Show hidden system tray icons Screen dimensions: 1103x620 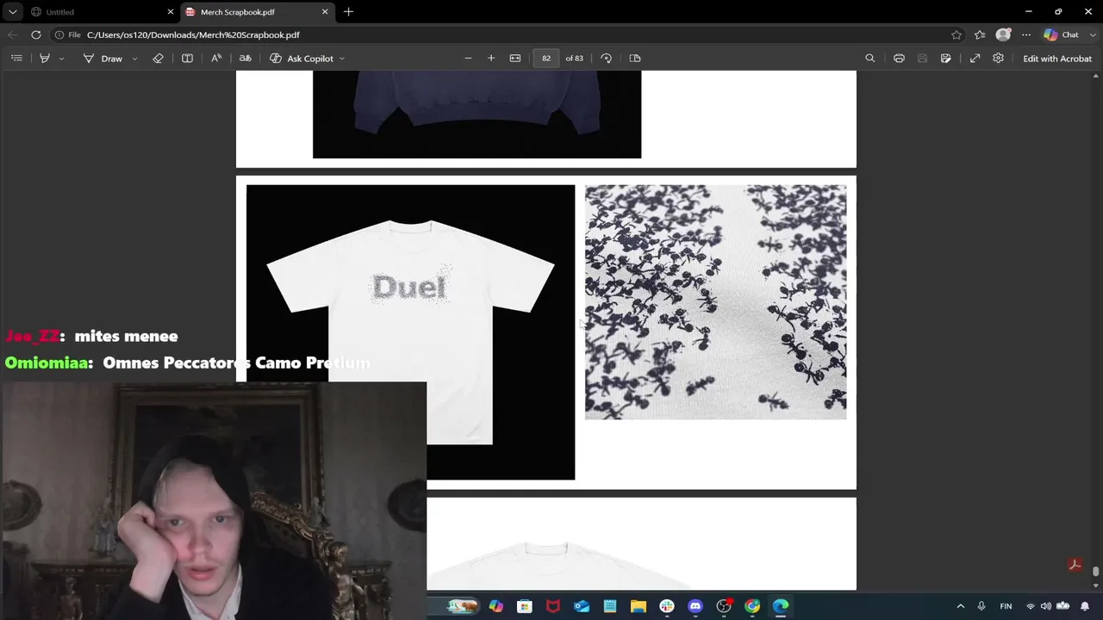[x=961, y=606]
